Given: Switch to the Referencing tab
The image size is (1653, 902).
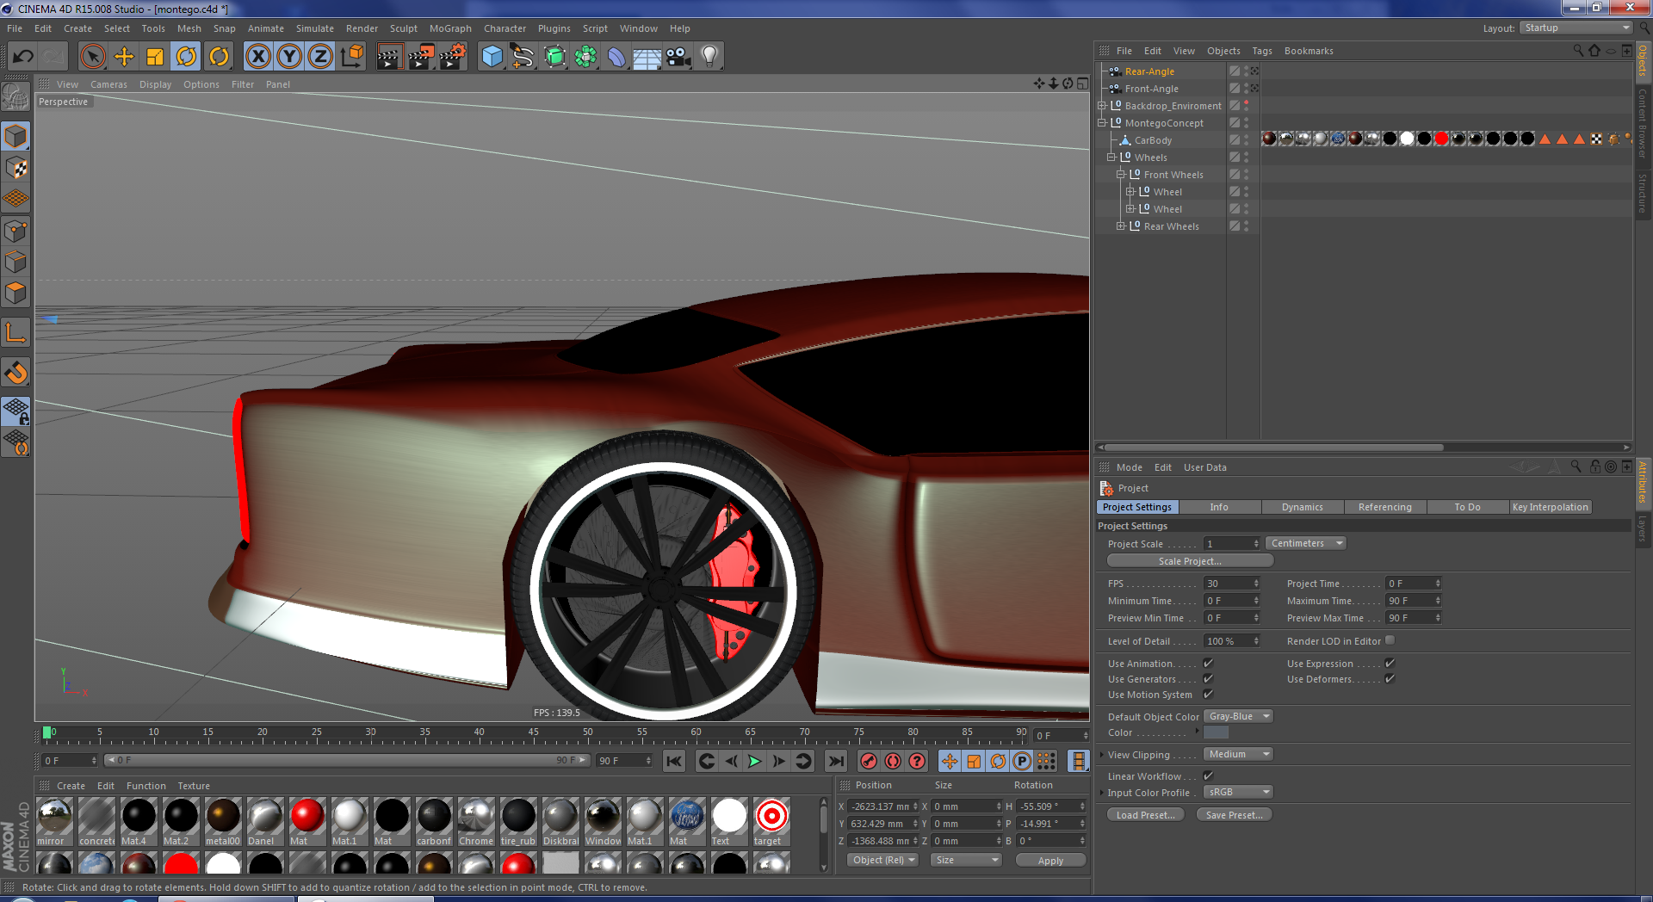Looking at the screenshot, I should (x=1384, y=507).
